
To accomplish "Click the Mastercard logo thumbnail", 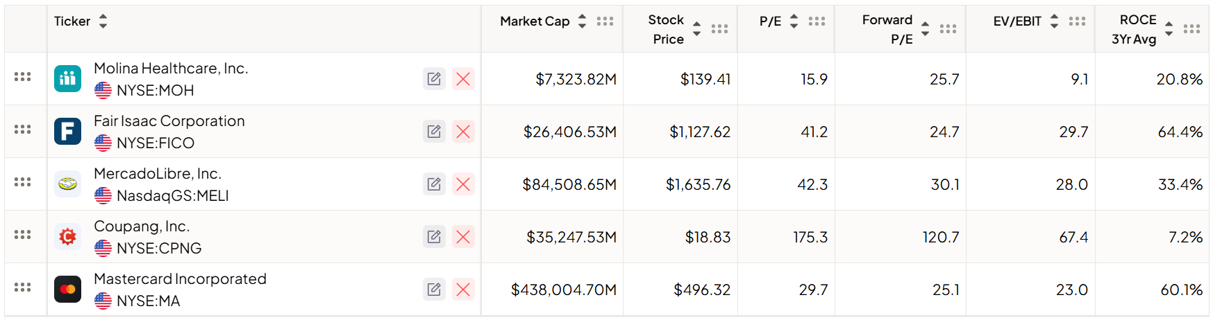I will (68, 290).
